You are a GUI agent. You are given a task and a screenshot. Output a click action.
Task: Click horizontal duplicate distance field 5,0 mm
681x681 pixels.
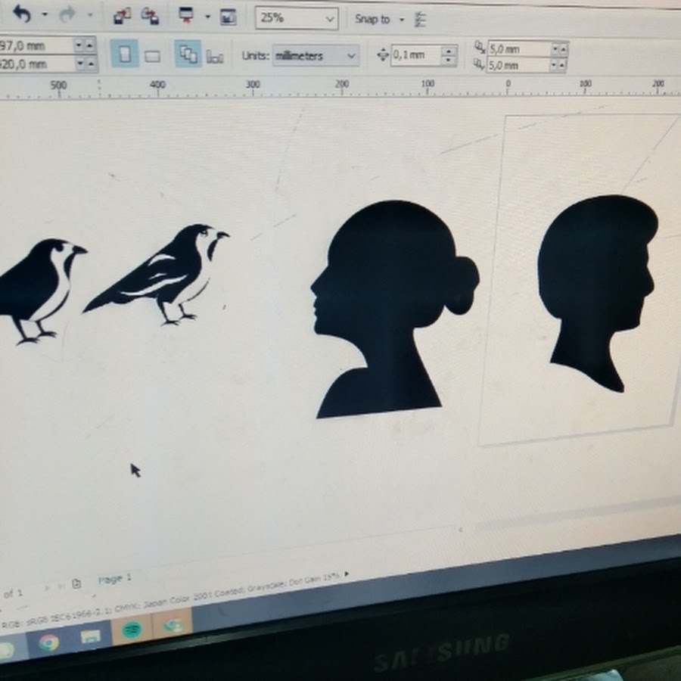(x=518, y=49)
